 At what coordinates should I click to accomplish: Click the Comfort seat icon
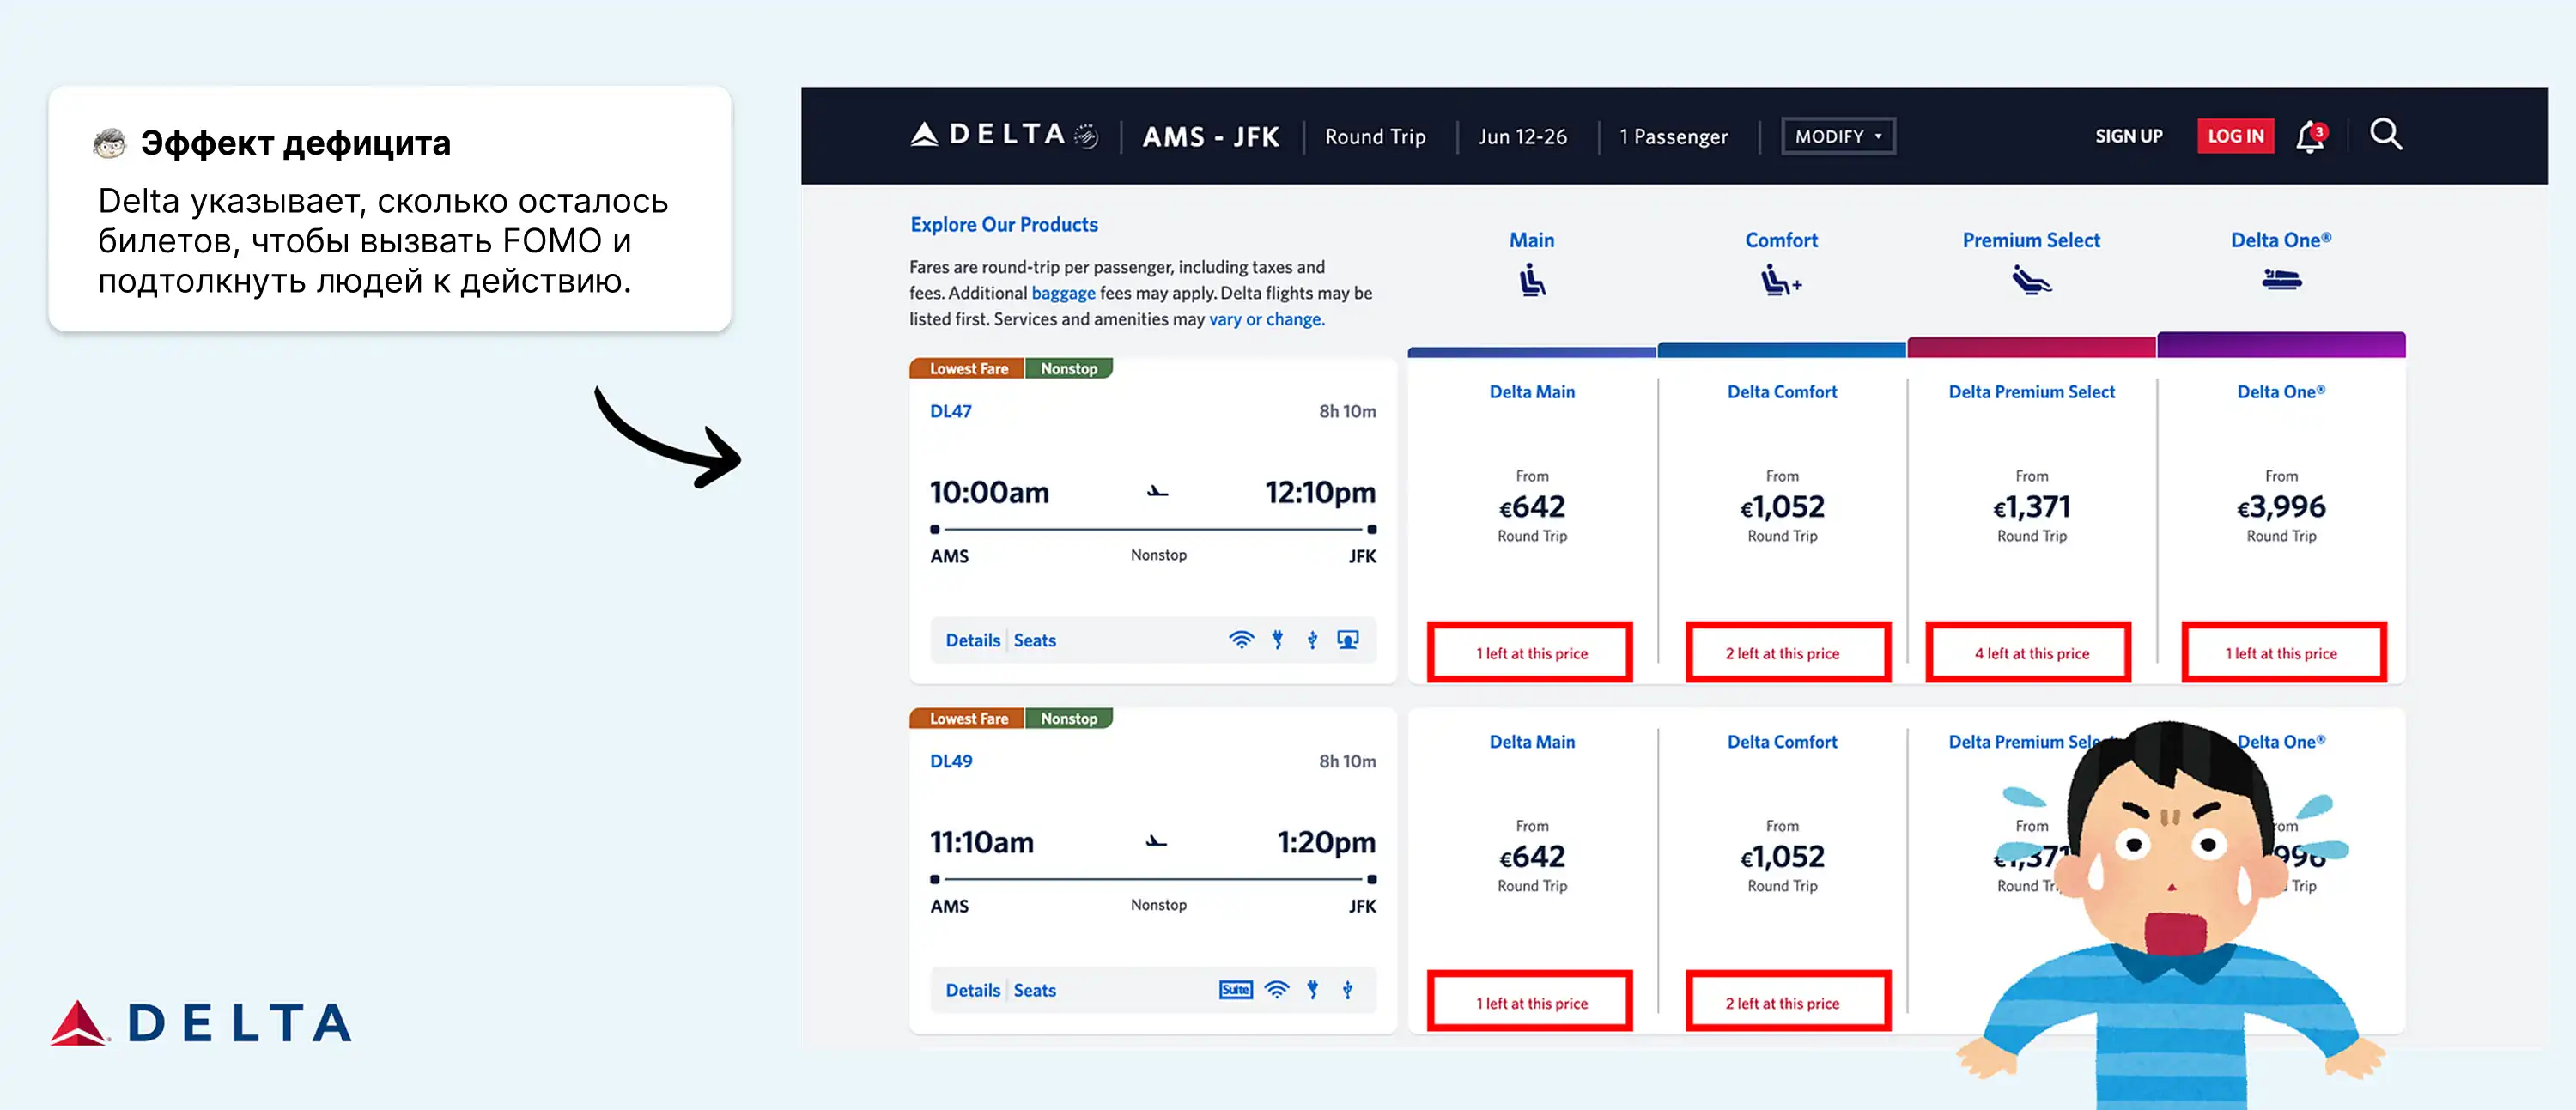tap(1780, 280)
